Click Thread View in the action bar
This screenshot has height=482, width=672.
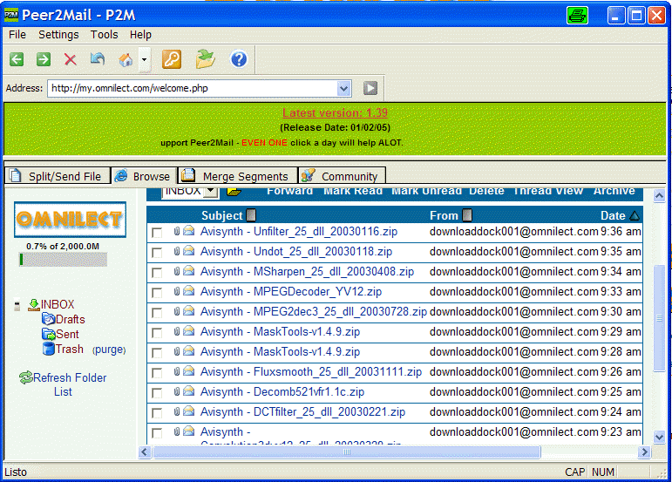pyautogui.click(x=548, y=191)
